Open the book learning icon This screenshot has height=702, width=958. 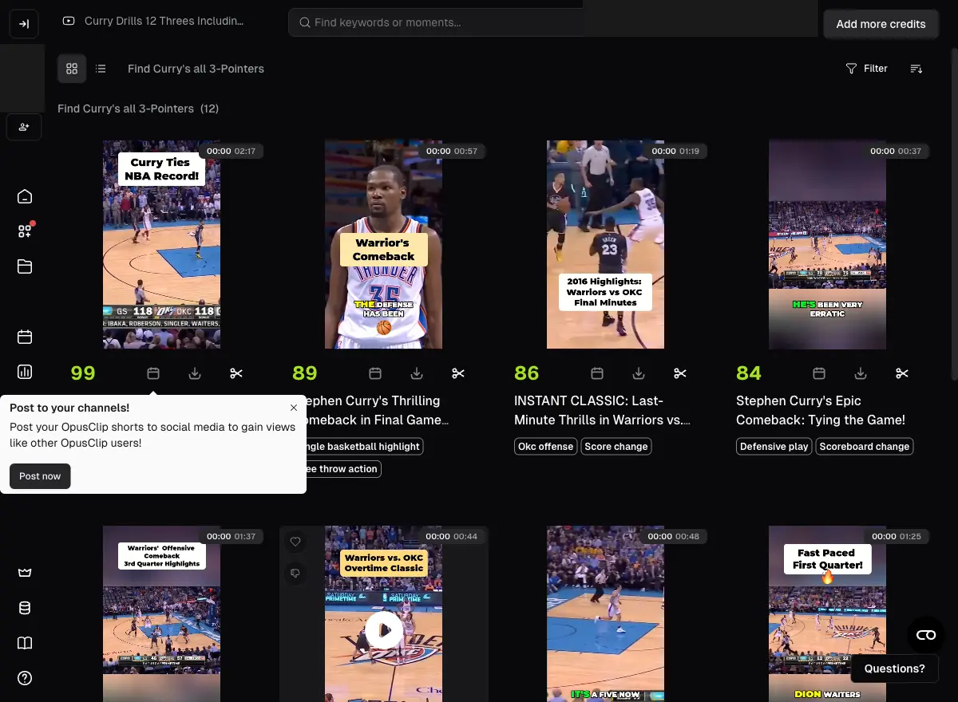[25, 643]
